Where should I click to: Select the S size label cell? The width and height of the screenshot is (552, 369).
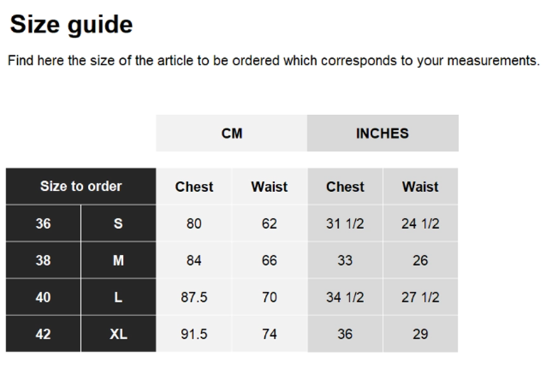pos(118,224)
